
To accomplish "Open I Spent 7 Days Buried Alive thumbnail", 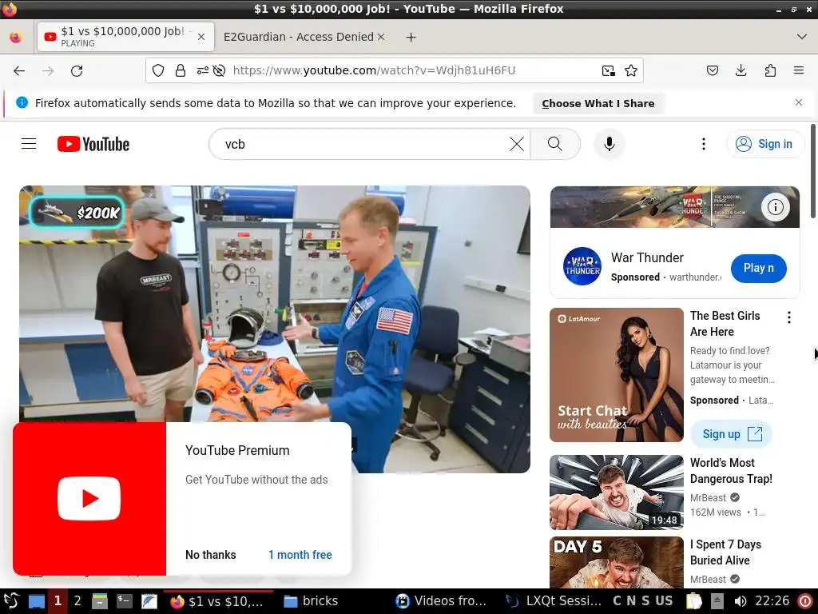I will coord(616,563).
